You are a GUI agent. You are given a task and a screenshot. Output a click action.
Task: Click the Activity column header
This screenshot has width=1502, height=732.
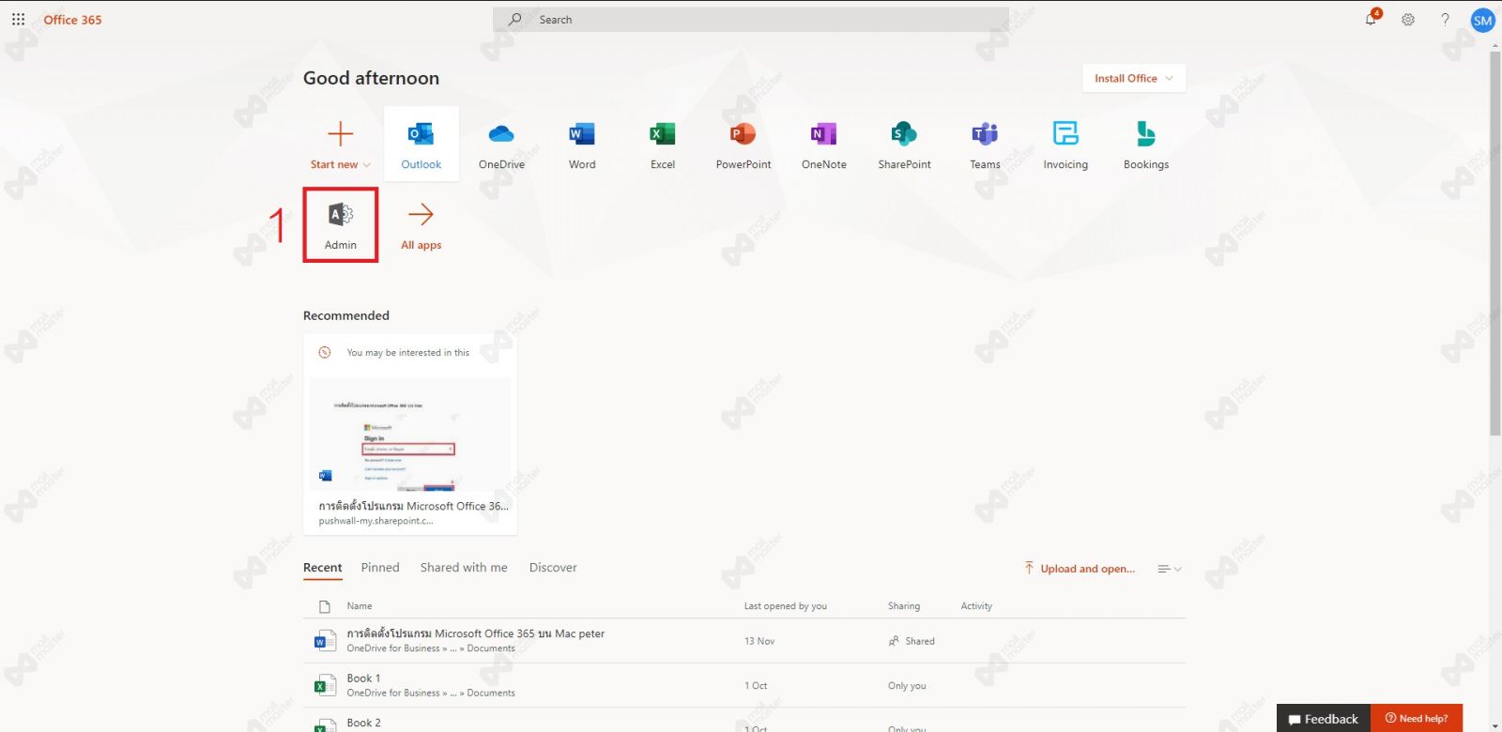(976, 606)
